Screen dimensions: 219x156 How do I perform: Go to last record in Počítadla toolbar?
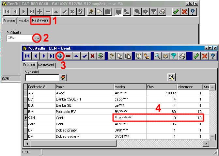[52, 56]
